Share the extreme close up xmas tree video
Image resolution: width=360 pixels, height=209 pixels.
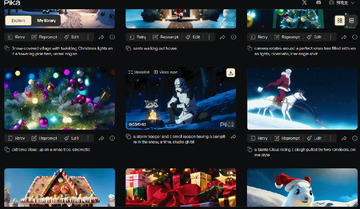[101, 138]
